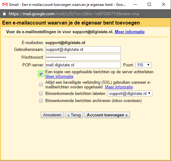Tick 'Binnenkomende berichten labelen' checkbox

click(x=41, y=93)
